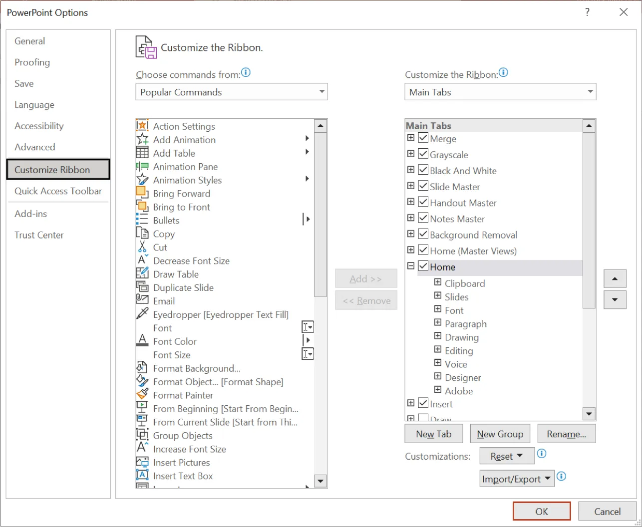
Task: Open the Trust Center settings page
Action: pyautogui.click(x=39, y=235)
